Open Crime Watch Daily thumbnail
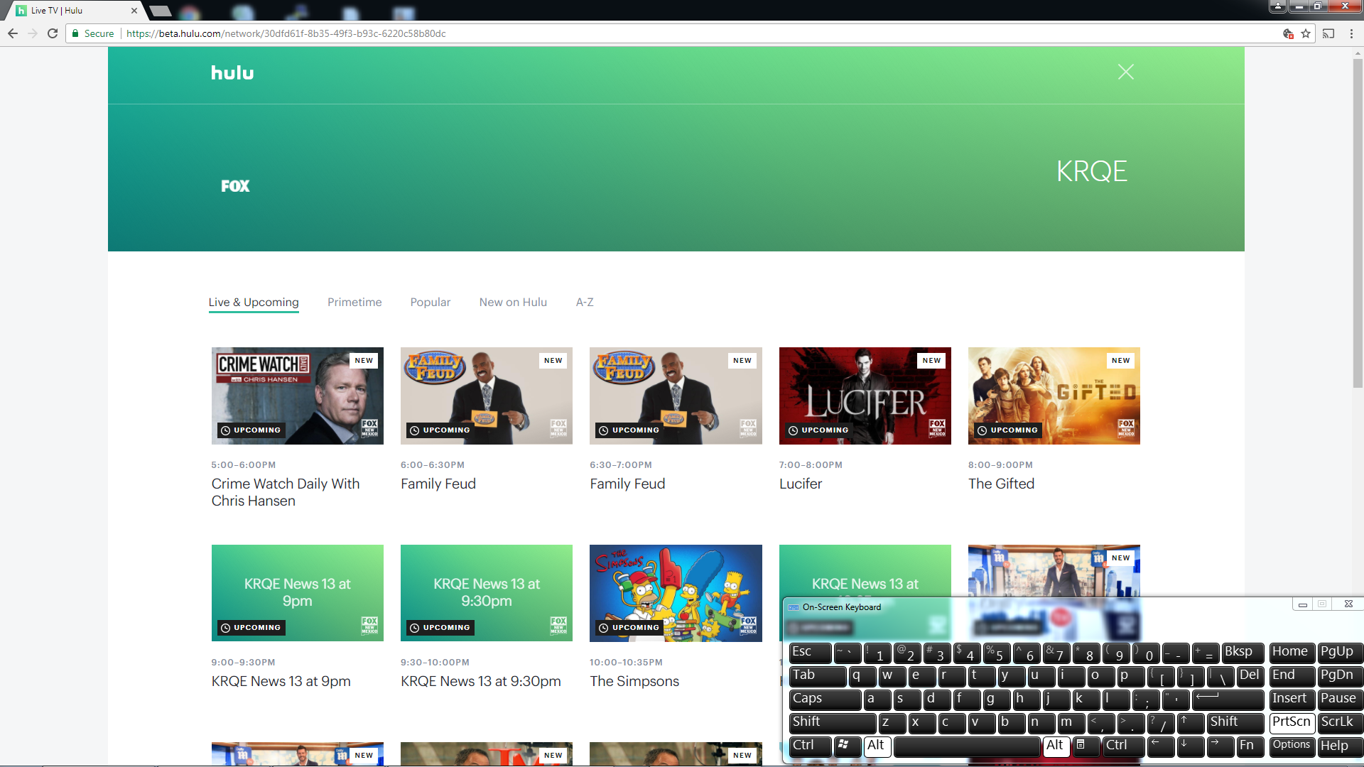The width and height of the screenshot is (1364, 767). (298, 396)
